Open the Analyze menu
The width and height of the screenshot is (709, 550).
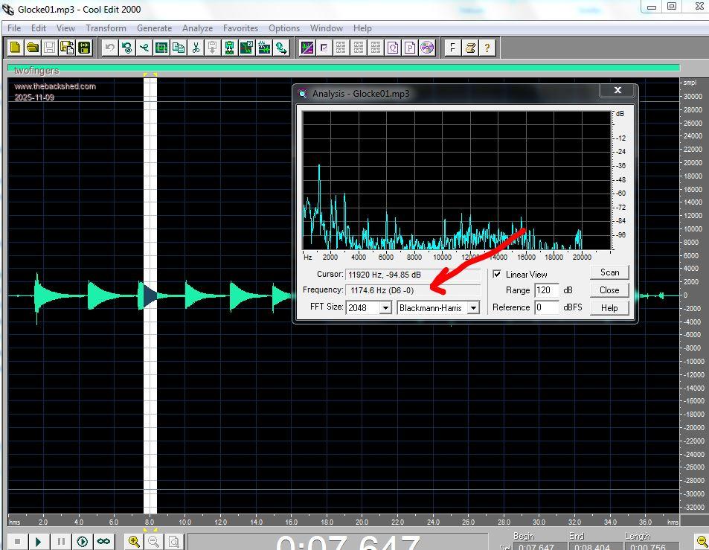pos(198,28)
